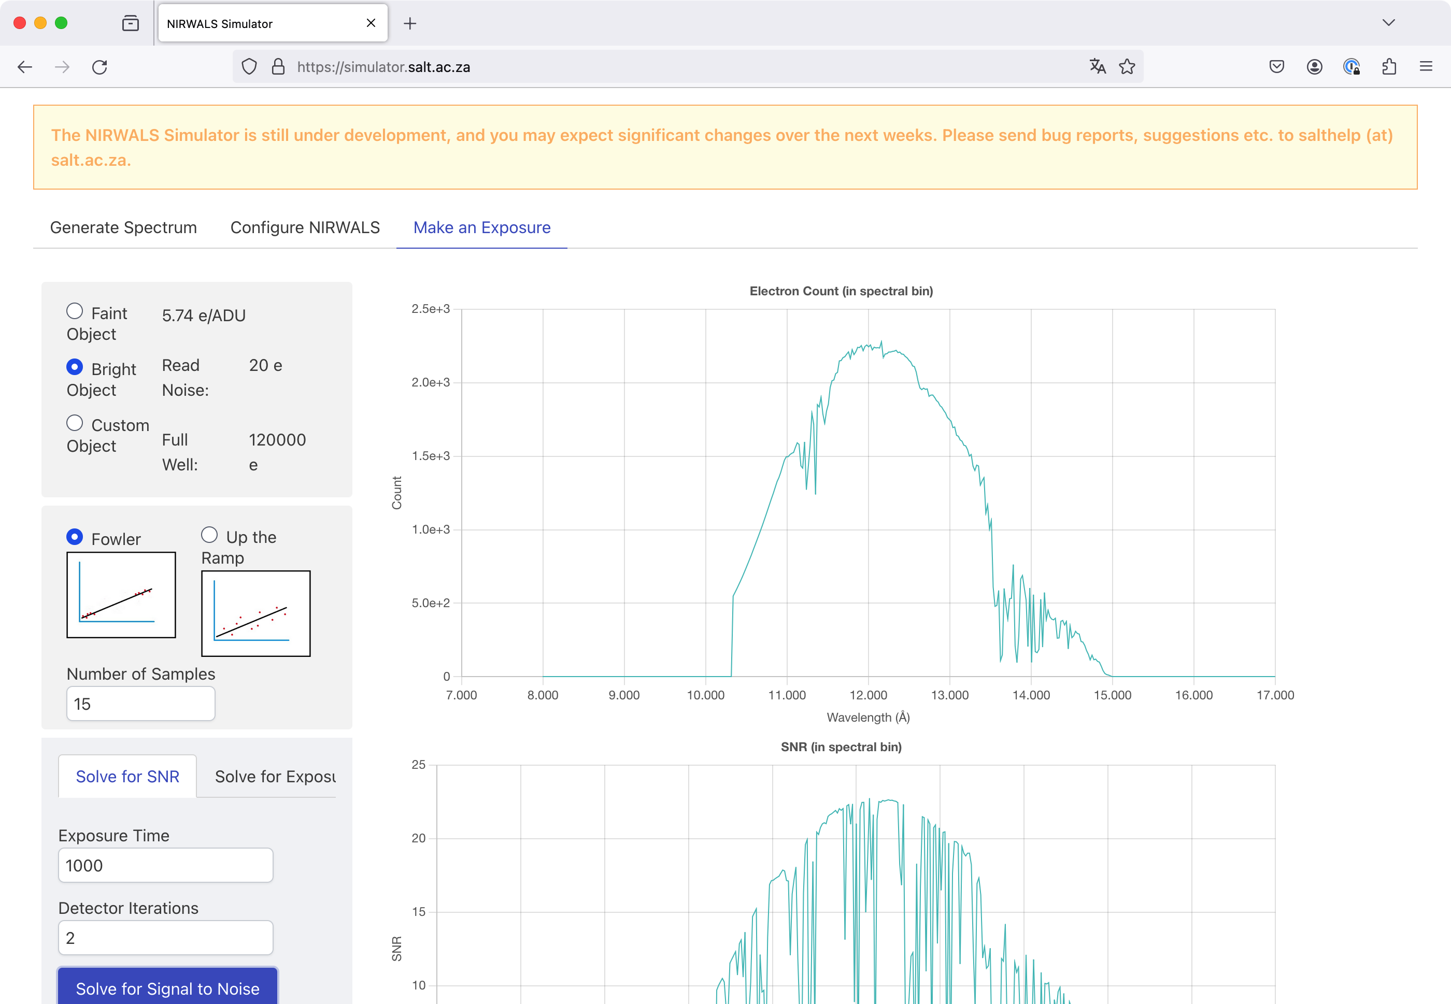Select the Faint Object radio button
The height and width of the screenshot is (1004, 1451).
tap(75, 311)
